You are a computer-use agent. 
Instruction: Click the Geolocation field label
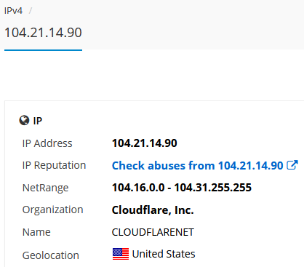point(51,255)
